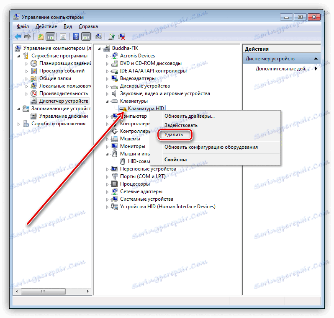This screenshot has height=318, width=334.
Task: Click the left pane horizontal scrollbar thumb
Action: (43, 291)
